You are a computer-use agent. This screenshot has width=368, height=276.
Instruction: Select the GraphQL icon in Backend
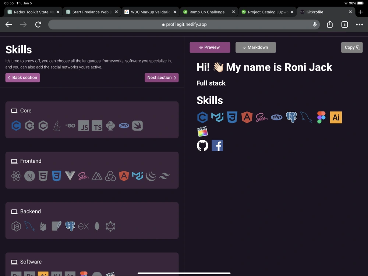(110, 226)
